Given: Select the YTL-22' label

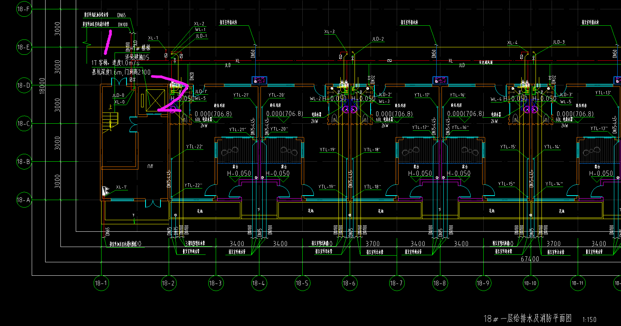Looking at the screenshot, I should (x=194, y=147).
